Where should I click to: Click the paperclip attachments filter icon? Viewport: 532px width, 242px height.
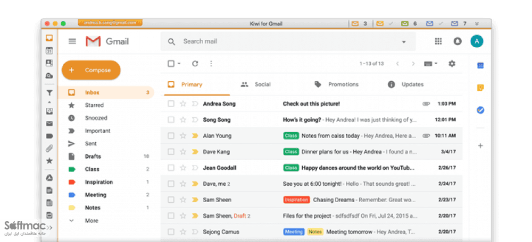point(49,148)
